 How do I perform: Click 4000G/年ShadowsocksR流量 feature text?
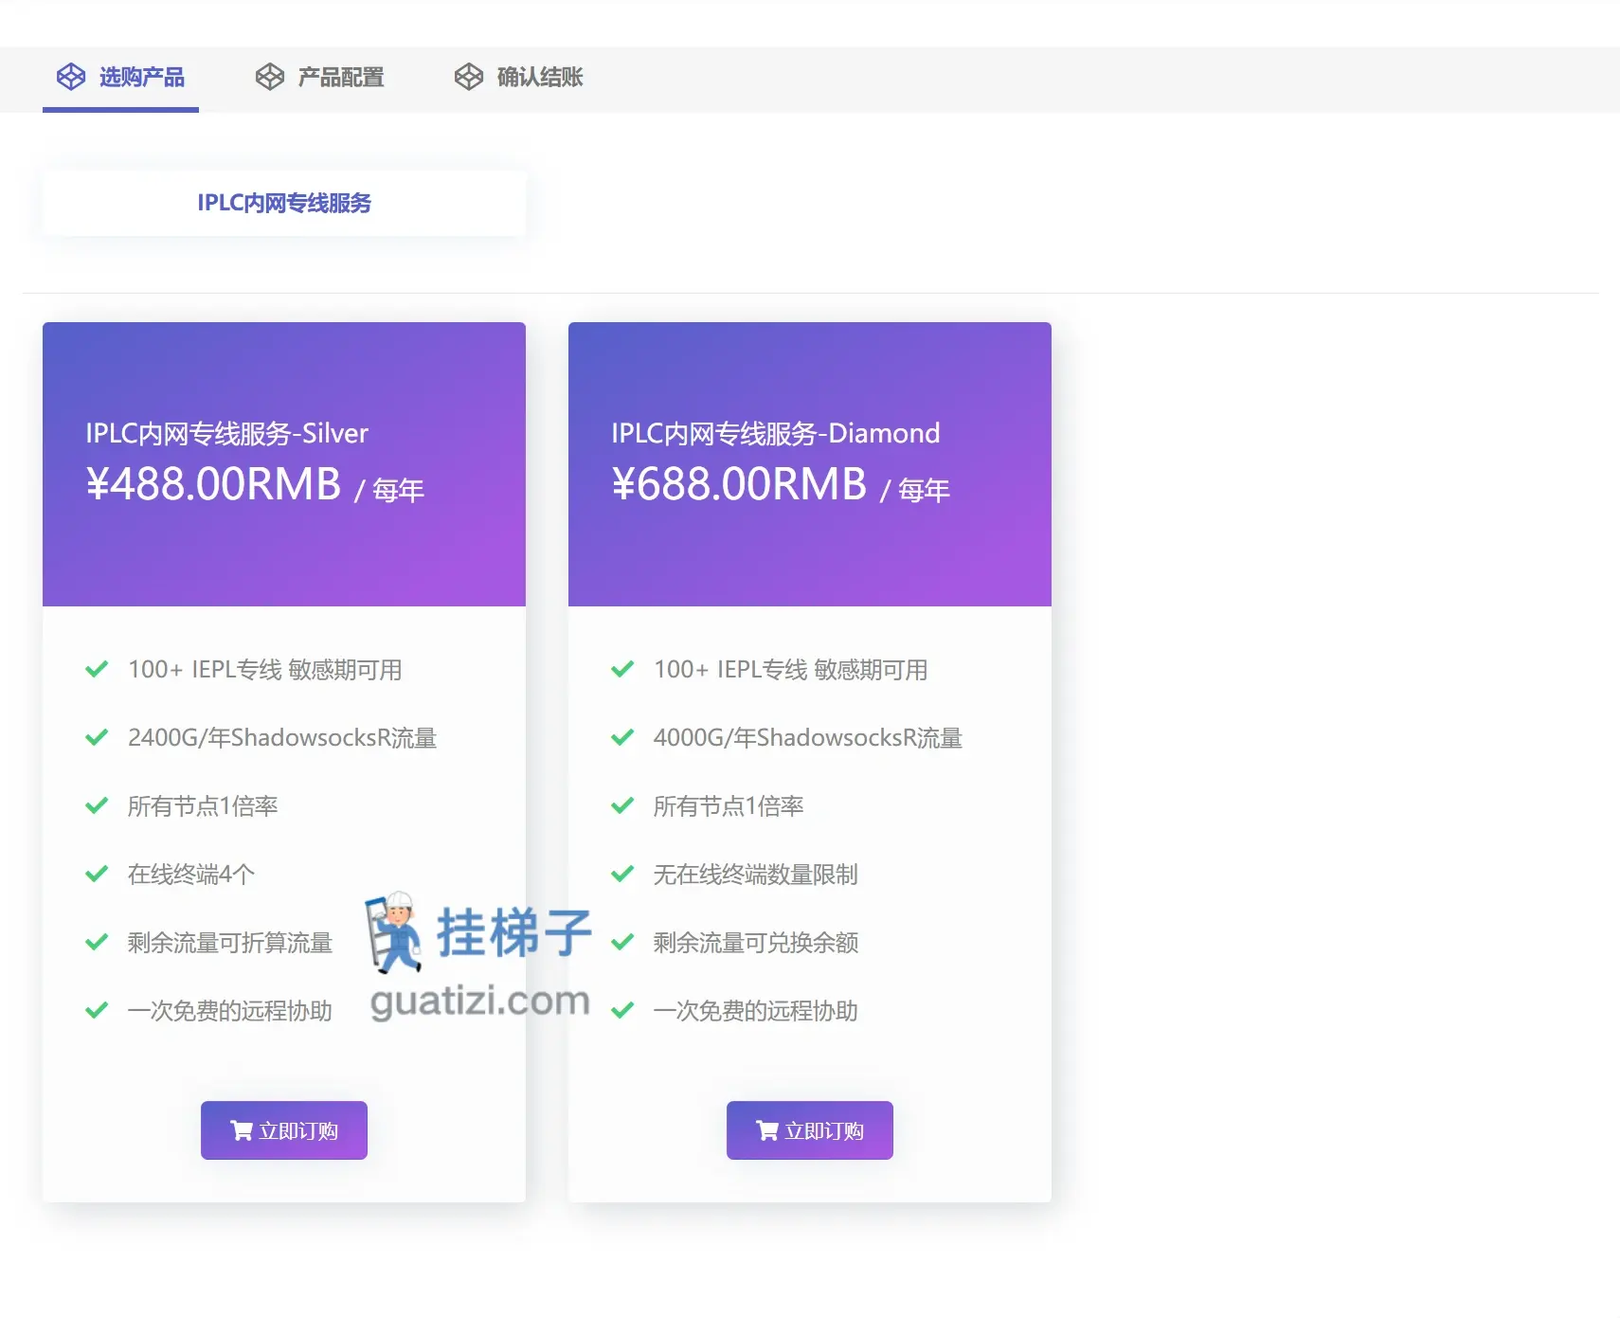click(x=808, y=738)
